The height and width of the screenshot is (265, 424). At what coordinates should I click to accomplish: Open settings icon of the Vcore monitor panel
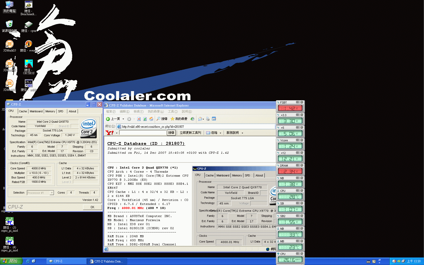tap(298, 140)
